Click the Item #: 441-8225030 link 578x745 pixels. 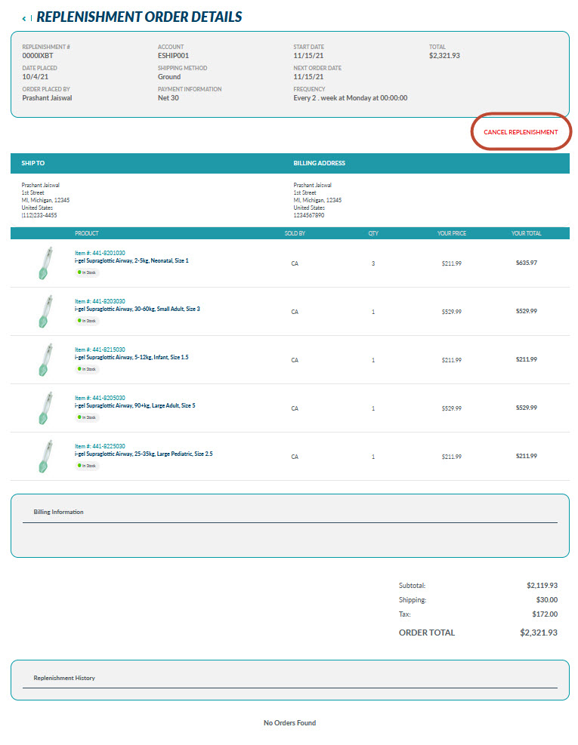click(100, 446)
